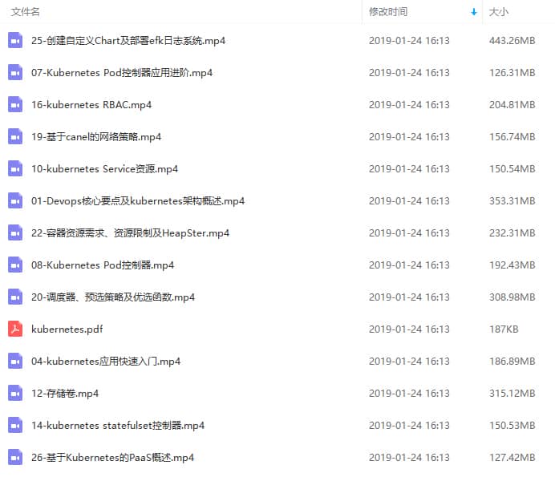Open the kubernetes.pdf file name

[x=67, y=329]
